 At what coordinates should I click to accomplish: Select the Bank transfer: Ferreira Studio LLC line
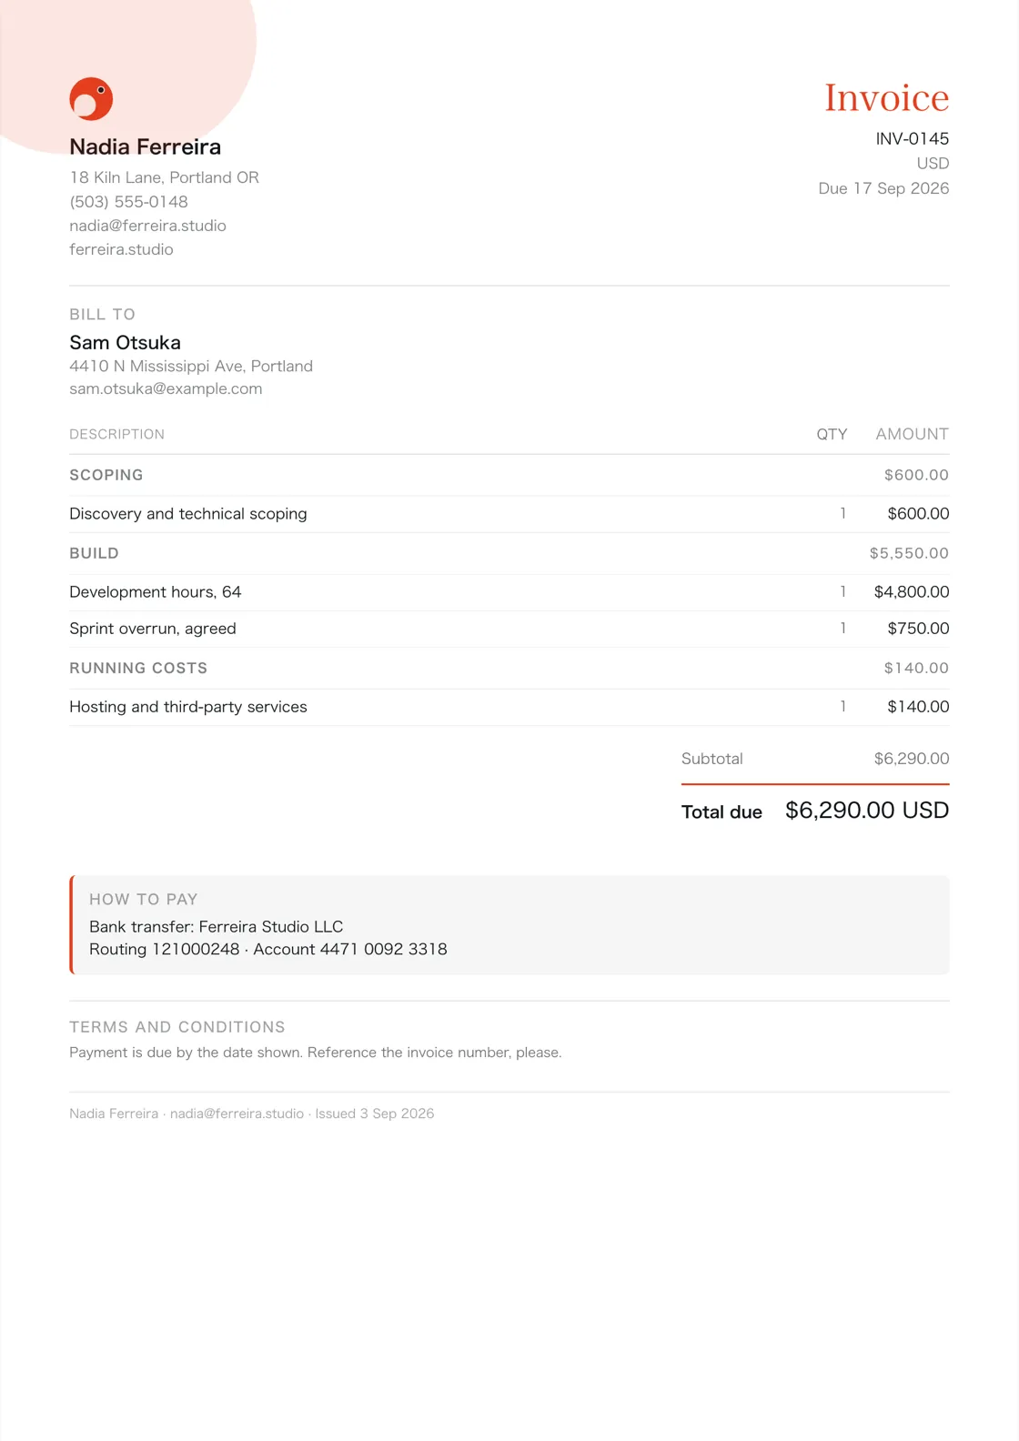click(x=216, y=927)
